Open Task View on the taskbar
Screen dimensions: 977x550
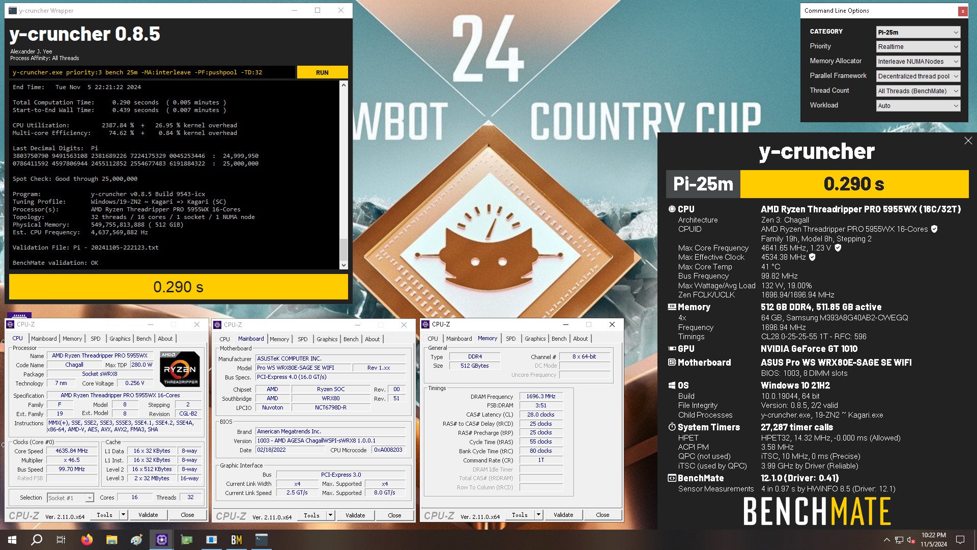(x=61, y=540)
